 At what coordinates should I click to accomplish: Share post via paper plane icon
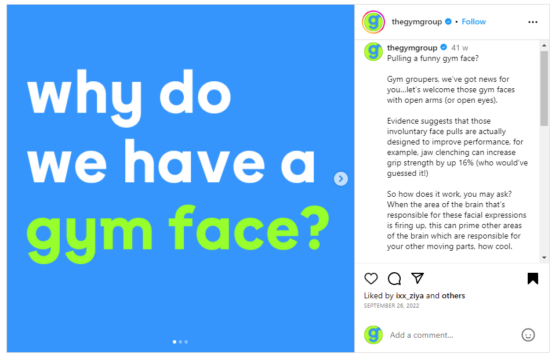(418, 278)
